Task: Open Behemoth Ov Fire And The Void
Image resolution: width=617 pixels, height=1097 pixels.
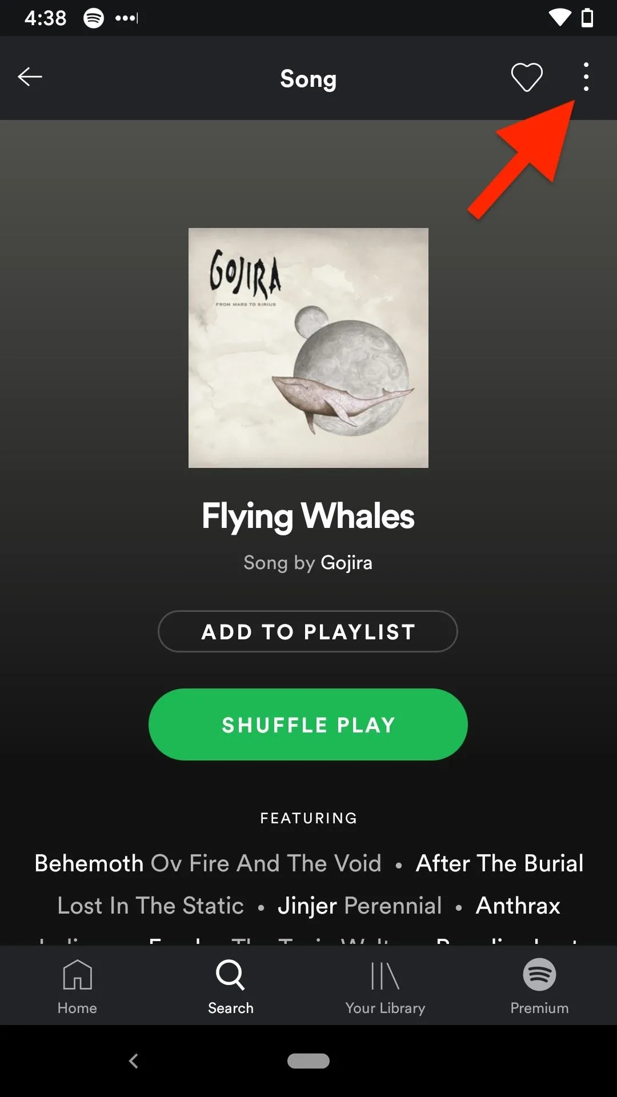Action: (x=208, y=863)
